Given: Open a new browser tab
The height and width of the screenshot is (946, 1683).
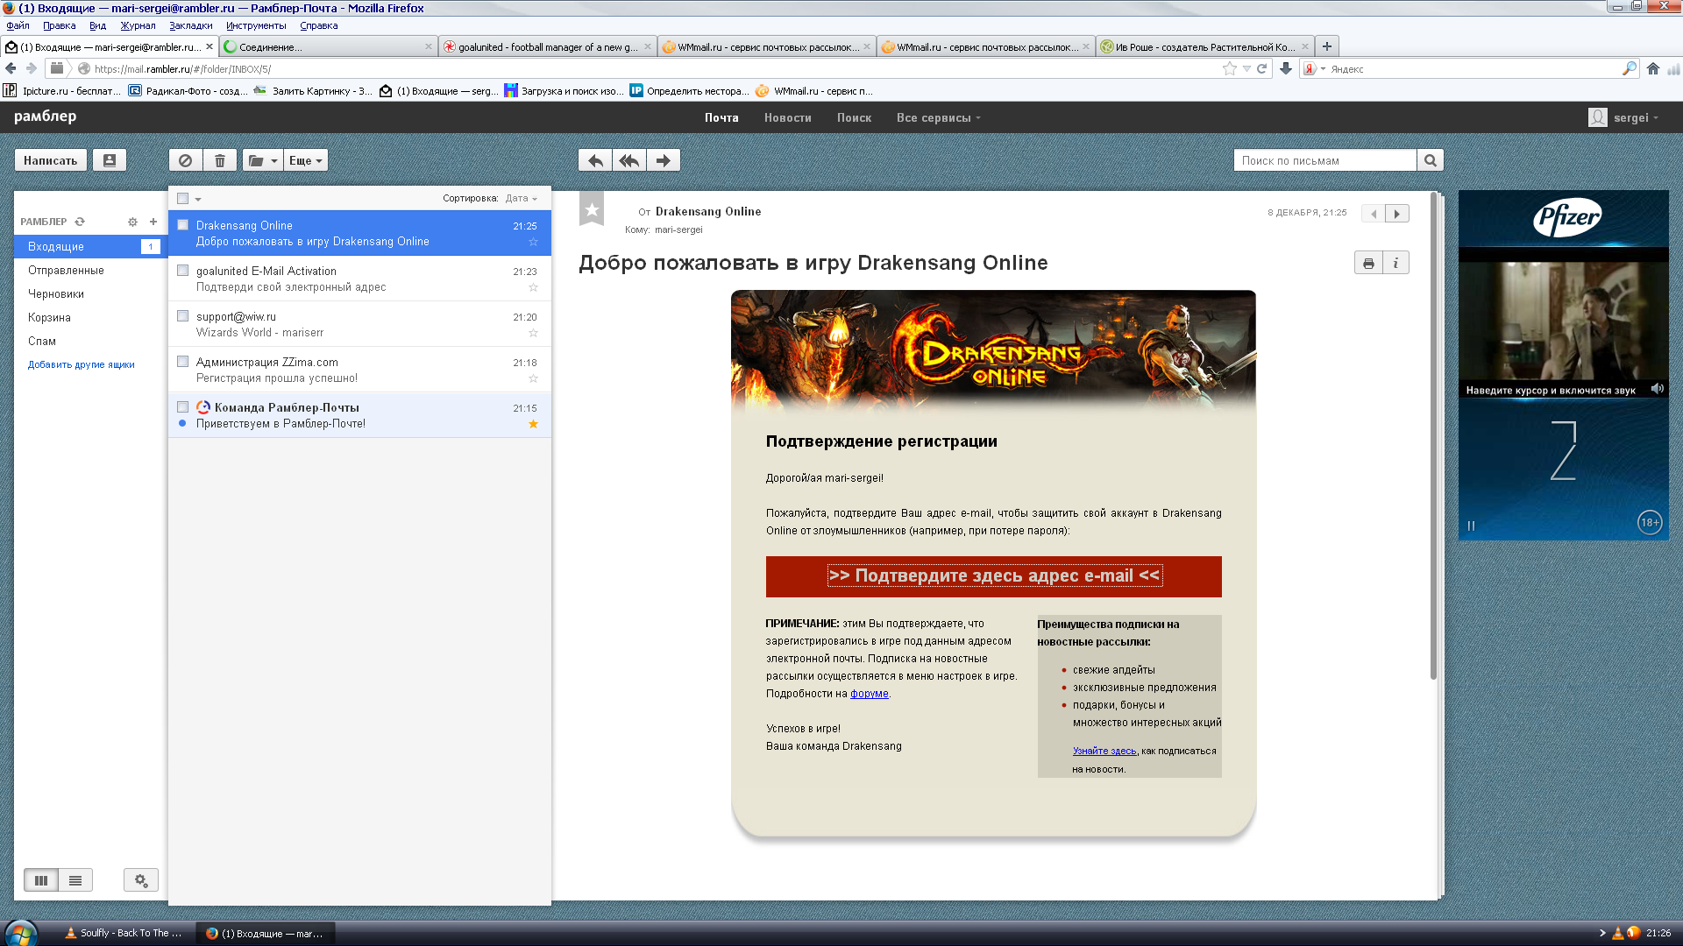Looking at the screenshot, I should pos(1327,46).
